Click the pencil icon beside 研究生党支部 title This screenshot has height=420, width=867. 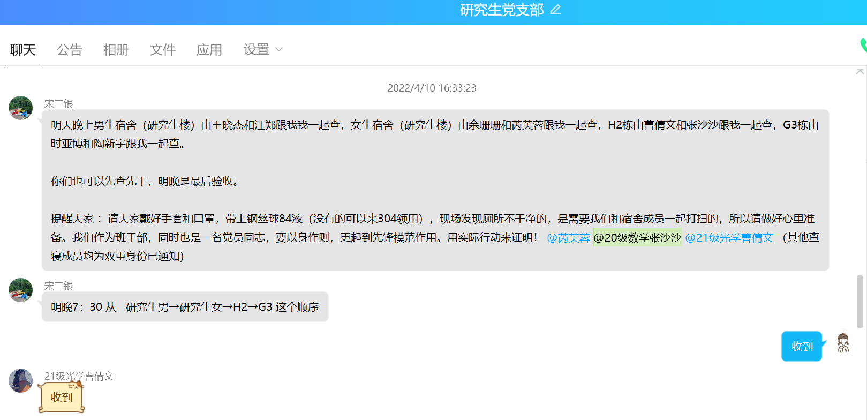click(x=555, y=10)
